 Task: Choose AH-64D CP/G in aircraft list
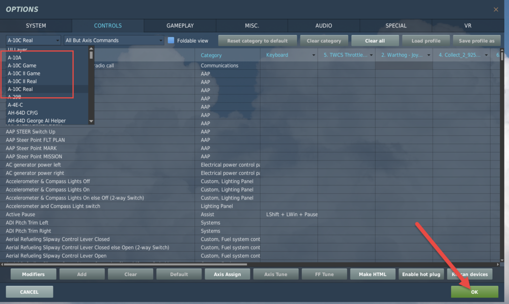pyautogui.click(x=23, y=113)
